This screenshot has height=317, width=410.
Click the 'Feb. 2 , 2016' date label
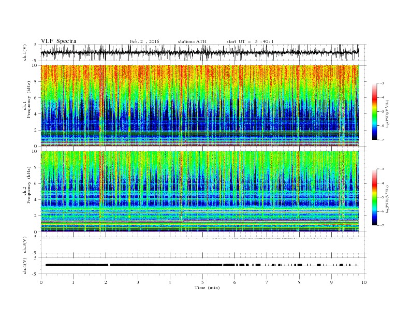pos(144,41)
